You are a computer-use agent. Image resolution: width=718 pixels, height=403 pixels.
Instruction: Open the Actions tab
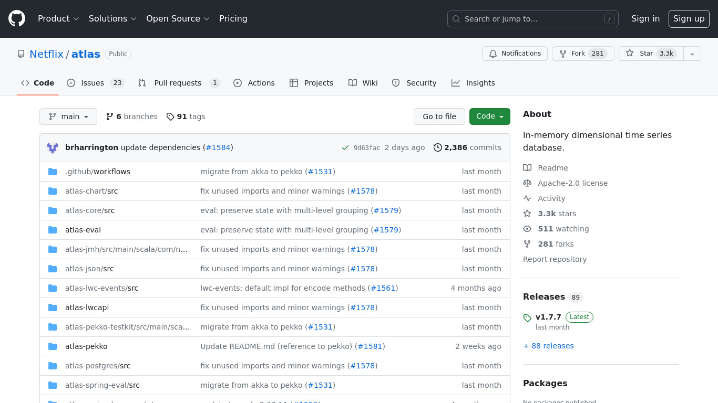coord(254,83)
